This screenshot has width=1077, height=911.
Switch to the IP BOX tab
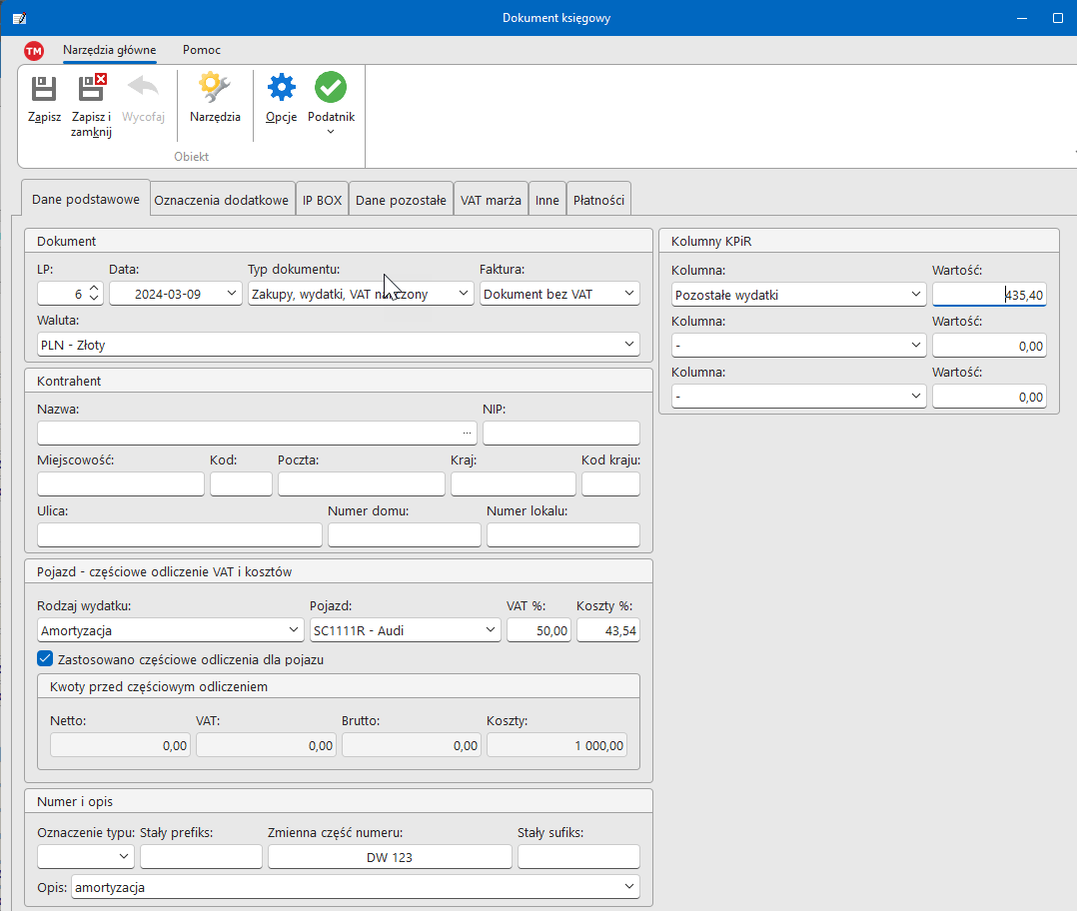pyautogui.click(x=323, y=200)
